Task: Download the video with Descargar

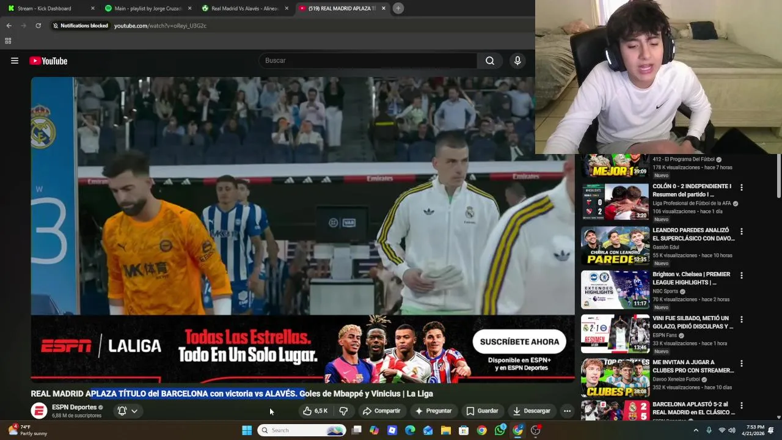Action: [x=532, y=411]
